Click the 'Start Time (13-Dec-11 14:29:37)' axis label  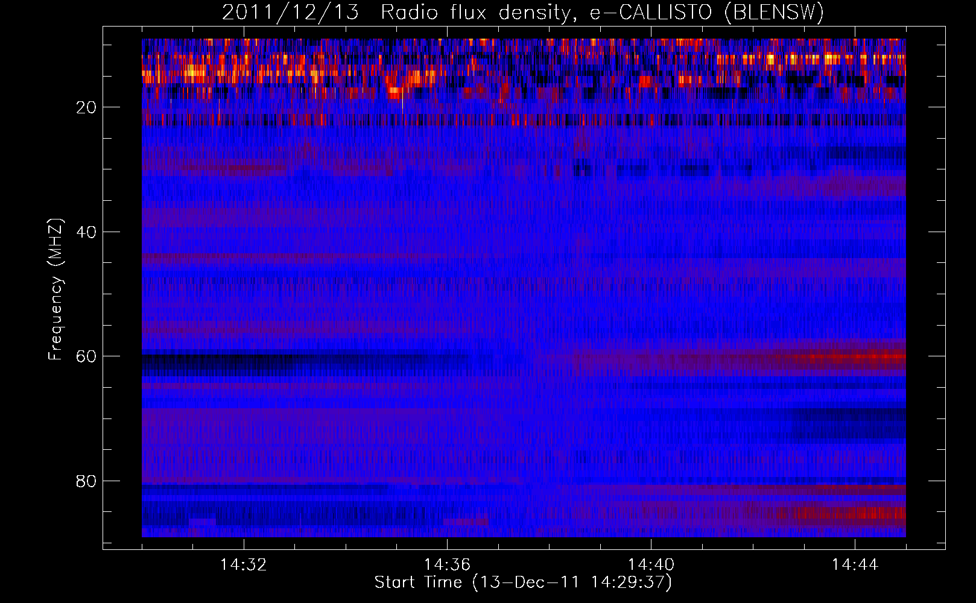point(523,582)
